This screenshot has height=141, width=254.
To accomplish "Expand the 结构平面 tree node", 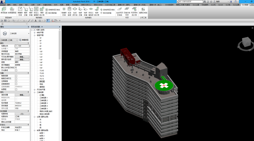I will [35, 33].
